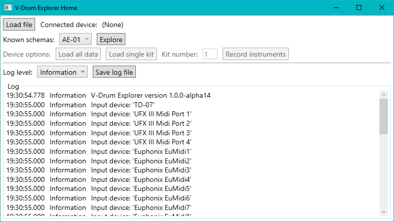Click the Load single kit button
The image size is (394, 222).
coord(131,54)
